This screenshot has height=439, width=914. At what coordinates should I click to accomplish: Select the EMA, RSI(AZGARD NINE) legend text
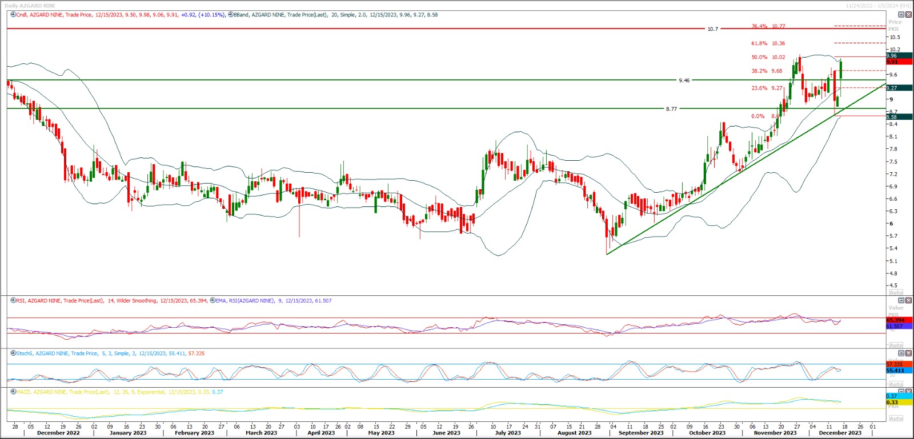[273, 300]
